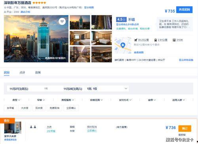This screenshot has width=198, height=144.
Task: Switch to the 点评 tab
Action: [22, 72]
